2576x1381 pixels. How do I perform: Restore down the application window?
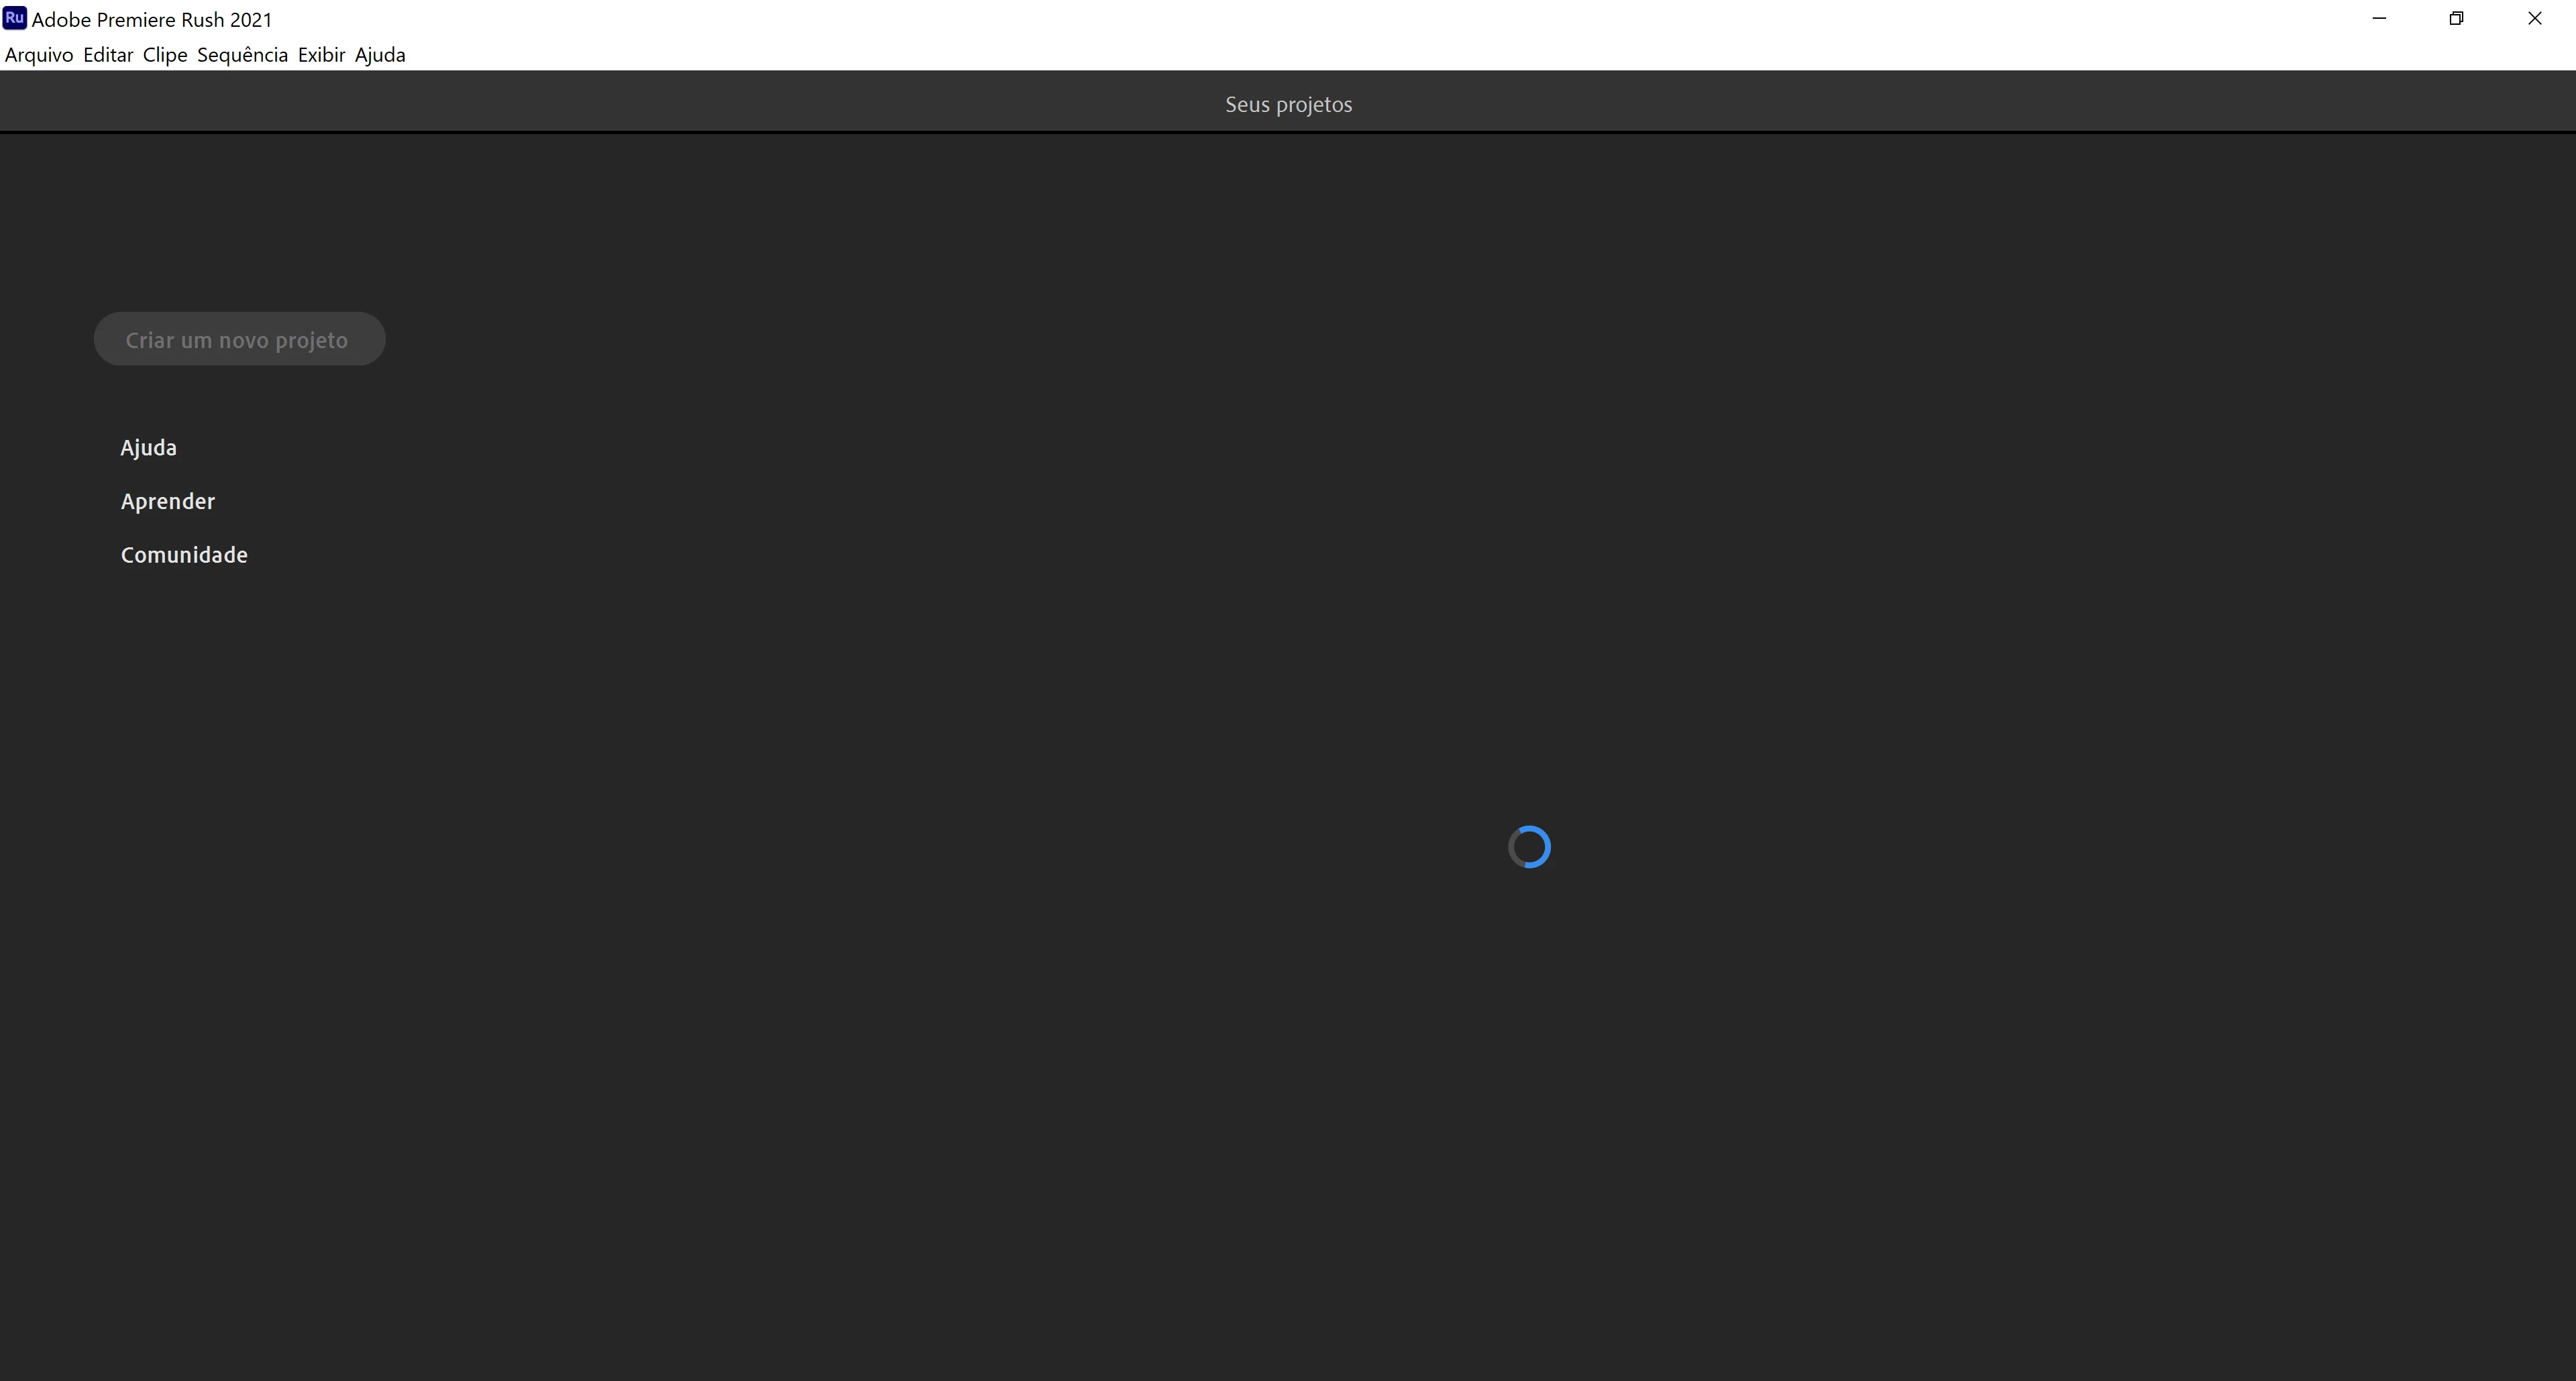tap(2456, 18)
